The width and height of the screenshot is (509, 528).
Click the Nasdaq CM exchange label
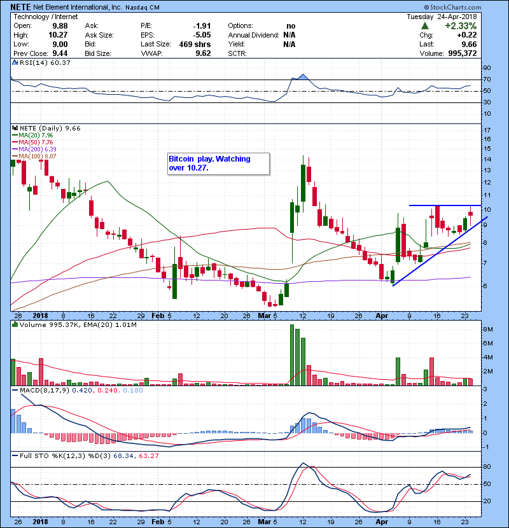143,8
